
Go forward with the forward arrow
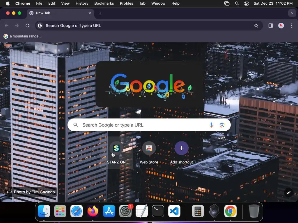(x=17, y=26)
